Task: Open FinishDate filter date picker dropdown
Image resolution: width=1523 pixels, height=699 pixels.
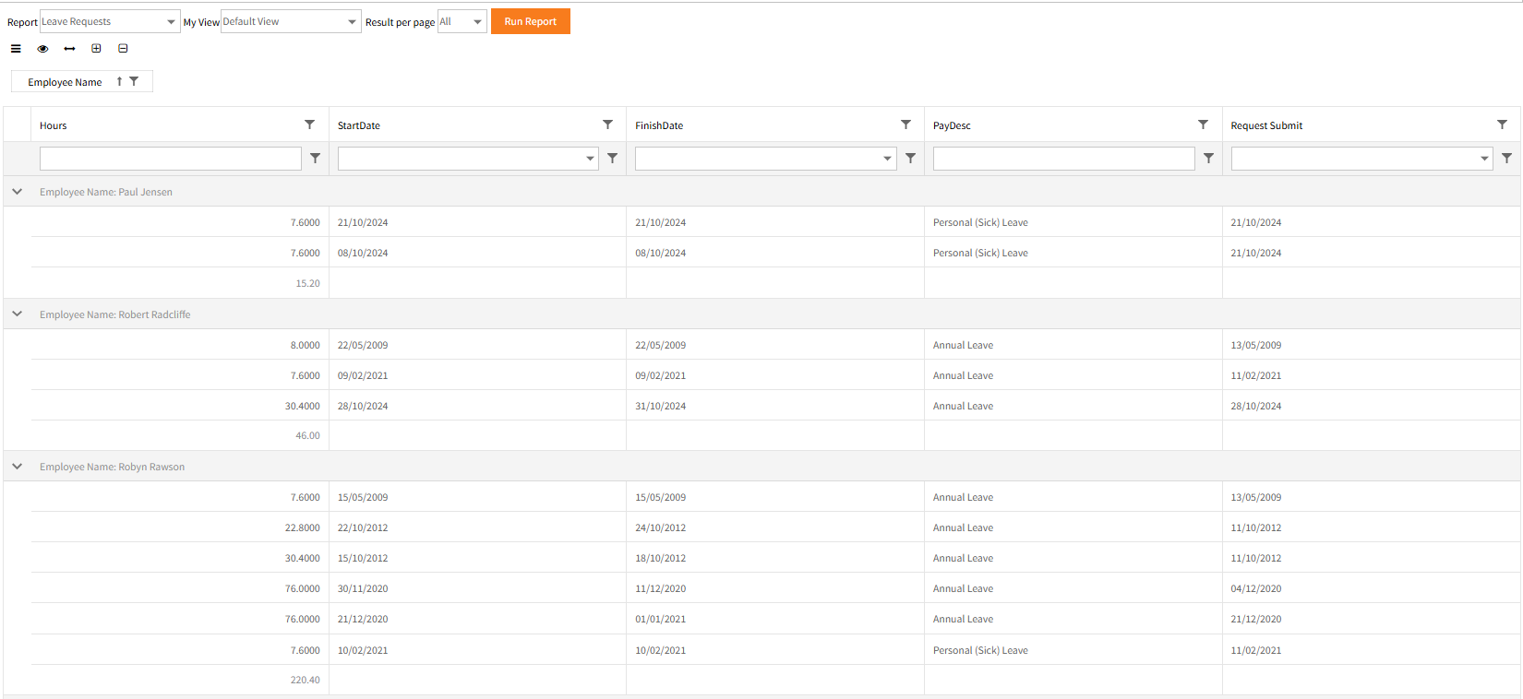Action: pyautogui.click(x=888, y=159)
